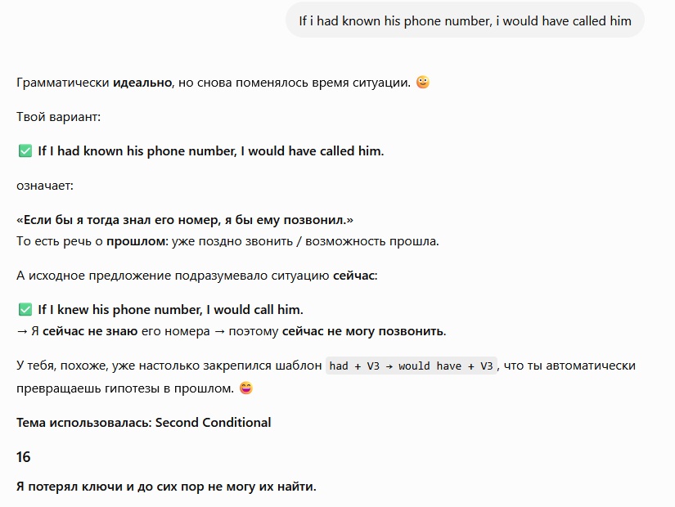
Task: Click the inline code "had + V3 → would have + V3"
Action: tap(411, 366)
